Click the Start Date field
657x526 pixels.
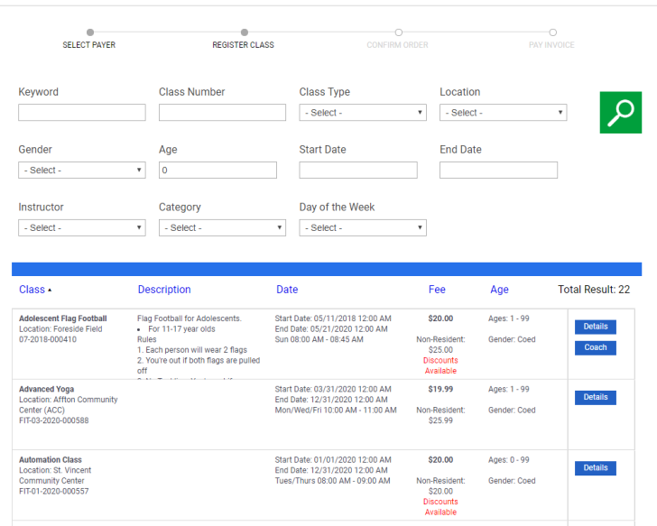point(358,171)
